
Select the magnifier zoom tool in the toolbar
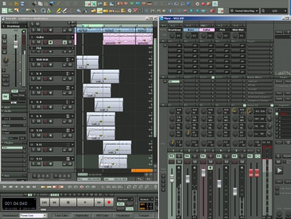[x=43, y=10]
